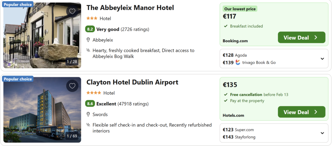332x146 pixels.
Task: Open Clayton Hotel Dublin Airport title link
Action: [132, 82]
